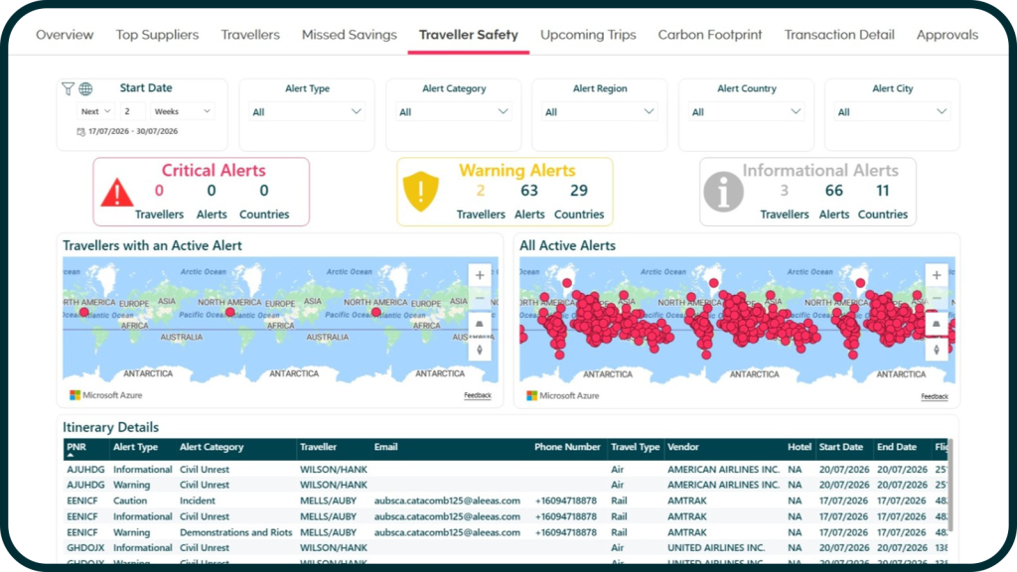The image size is (1017, 572).
Task: Click MELLS/AUBY in the EENICF Informational row
Action: tap(328, 516)
